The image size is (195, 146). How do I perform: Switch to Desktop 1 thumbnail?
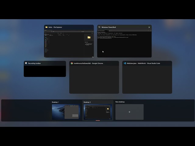point(66,112)
